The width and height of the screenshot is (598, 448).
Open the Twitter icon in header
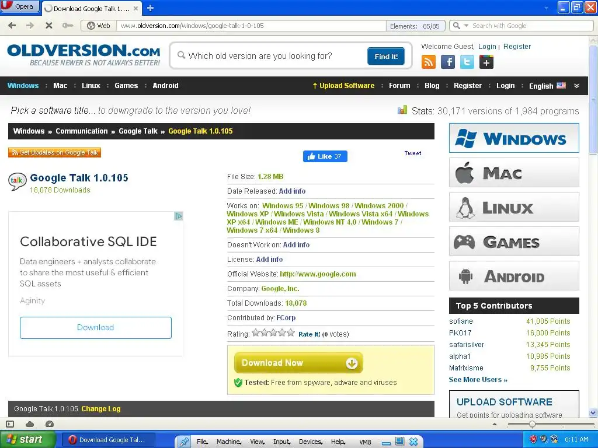point(467,62)
